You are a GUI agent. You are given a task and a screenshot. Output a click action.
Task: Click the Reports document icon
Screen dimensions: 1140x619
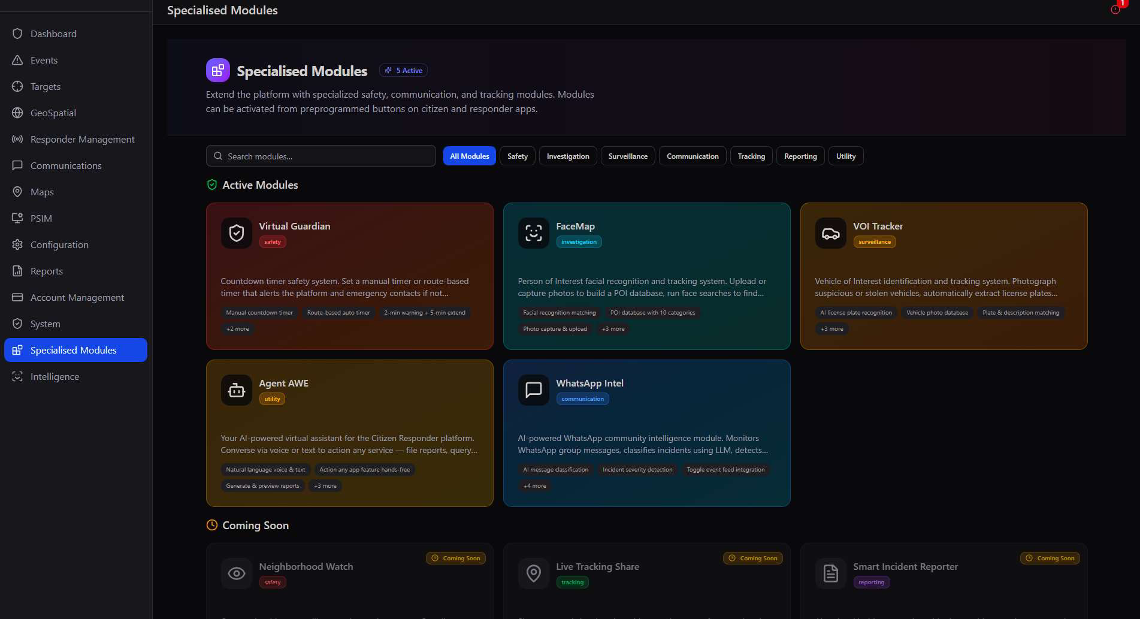[17, 271]
